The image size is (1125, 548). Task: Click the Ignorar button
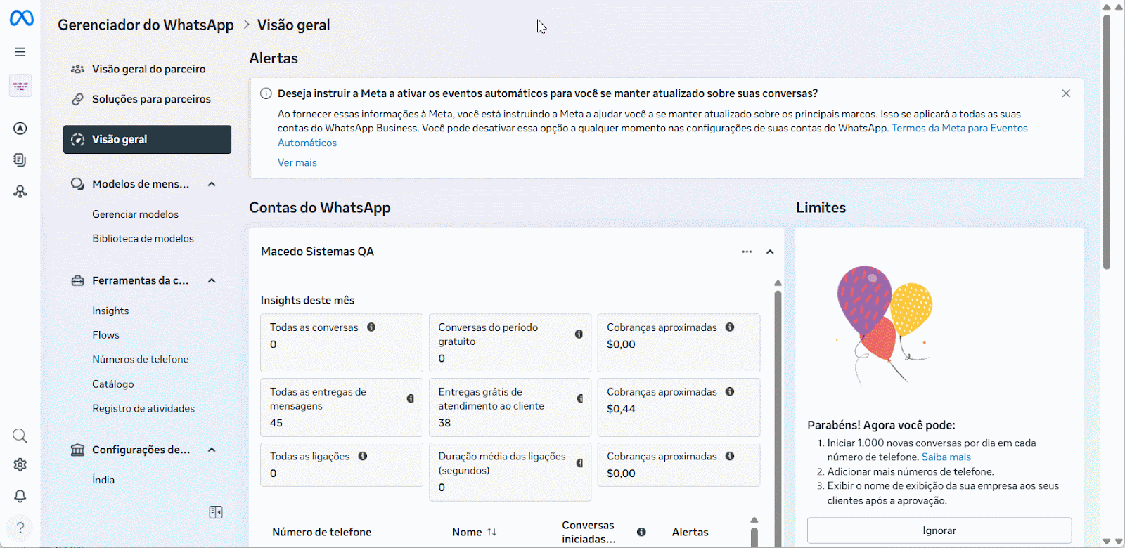point(939,530)
